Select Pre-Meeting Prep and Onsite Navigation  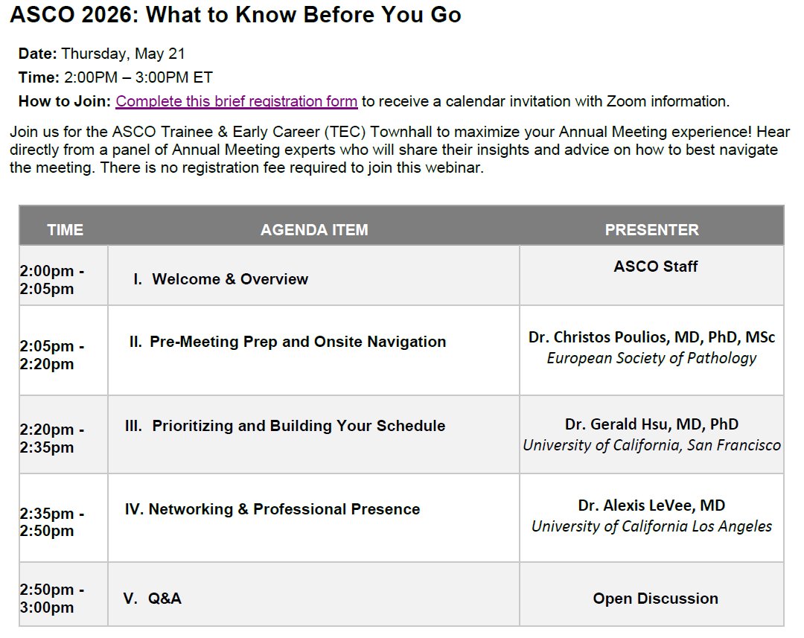pos(287,342)
